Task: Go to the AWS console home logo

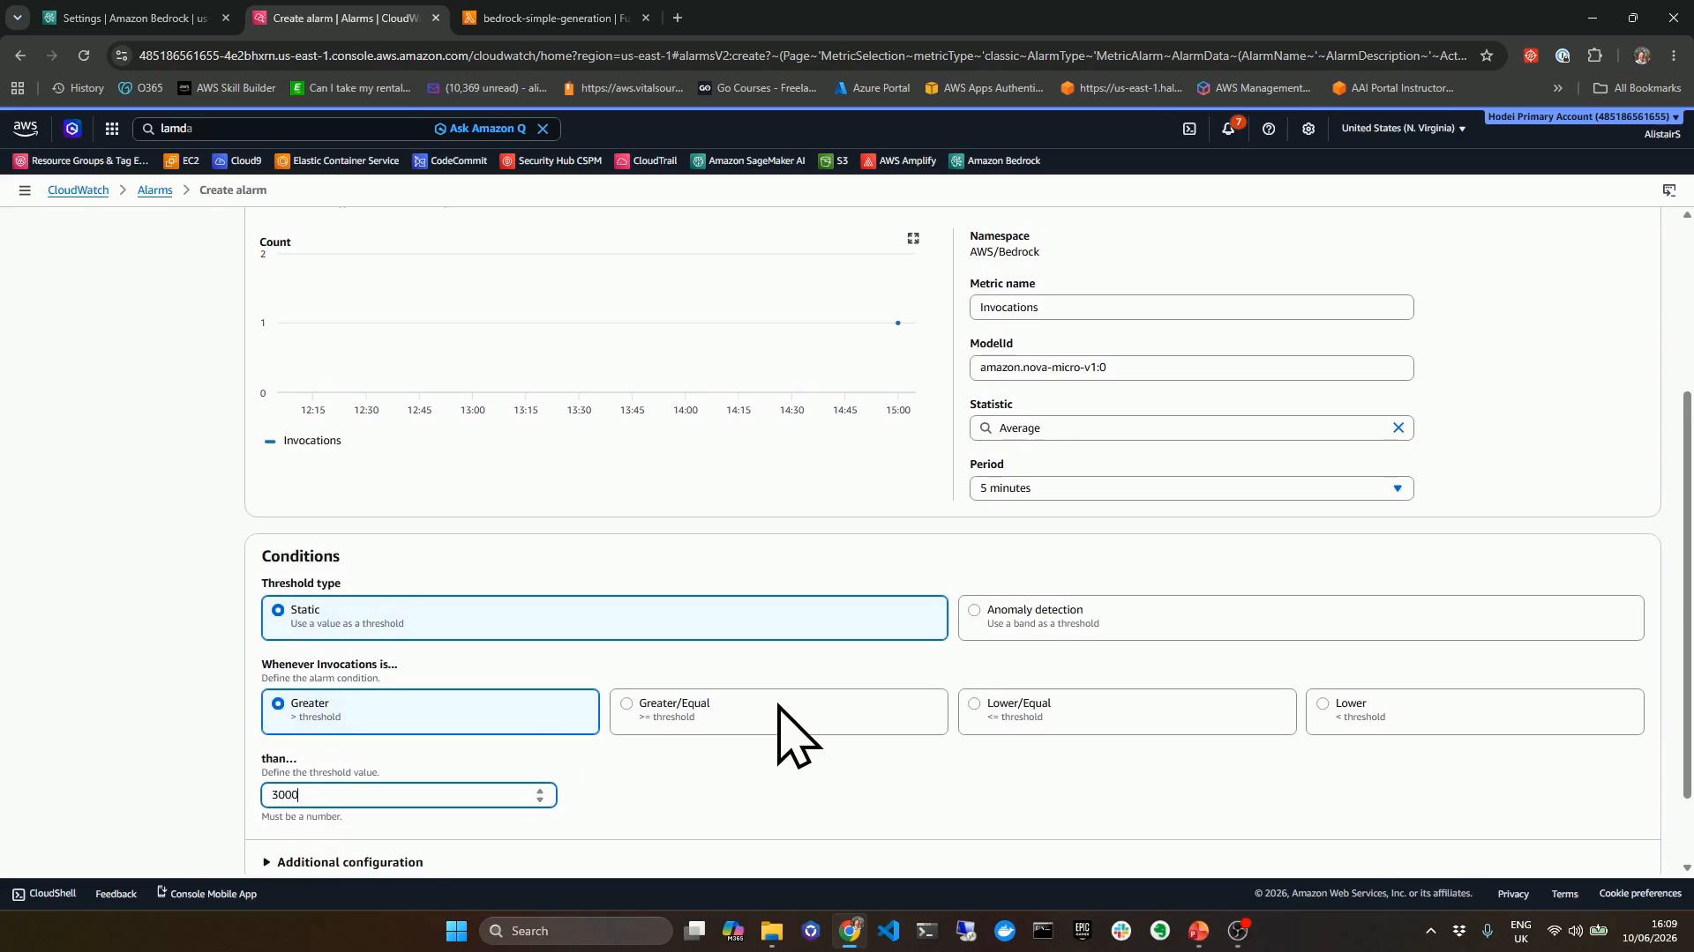Action: (x=26, y=129)
